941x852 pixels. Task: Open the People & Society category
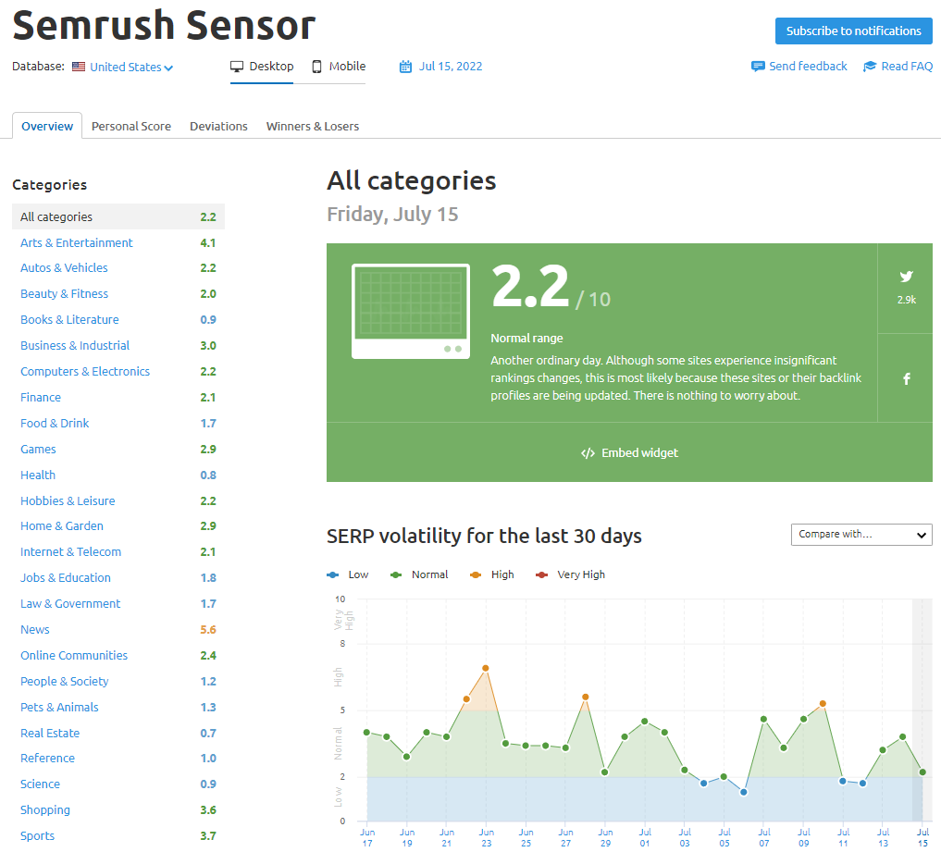coord(64,682)
